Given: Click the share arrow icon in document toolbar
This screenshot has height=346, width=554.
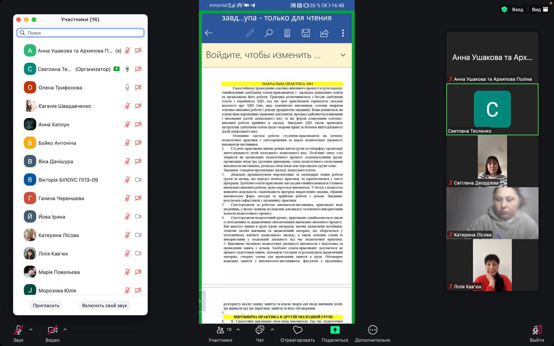Looking at the screenshot, I should (x=324, y=33).
